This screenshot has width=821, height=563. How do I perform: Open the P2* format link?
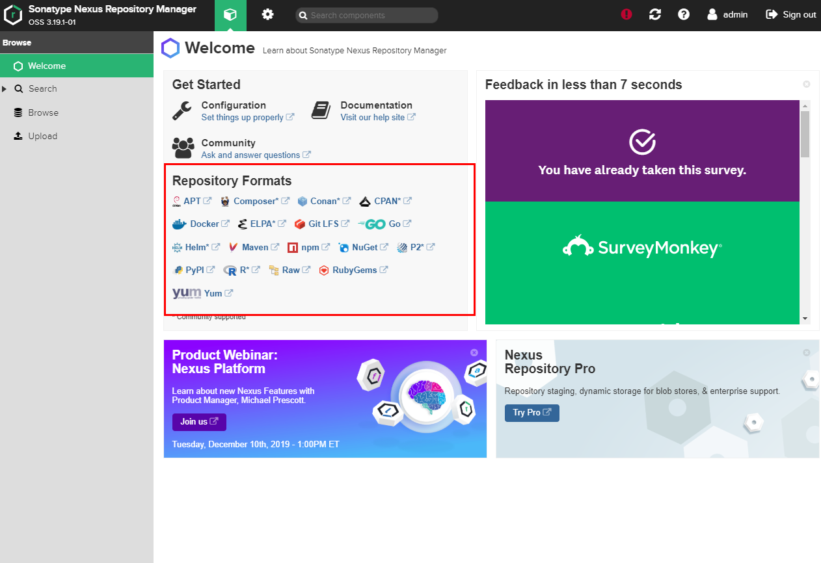(422, 247)
